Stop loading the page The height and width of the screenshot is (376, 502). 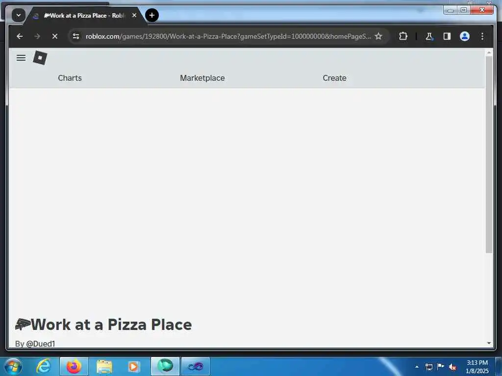[55, 36]
